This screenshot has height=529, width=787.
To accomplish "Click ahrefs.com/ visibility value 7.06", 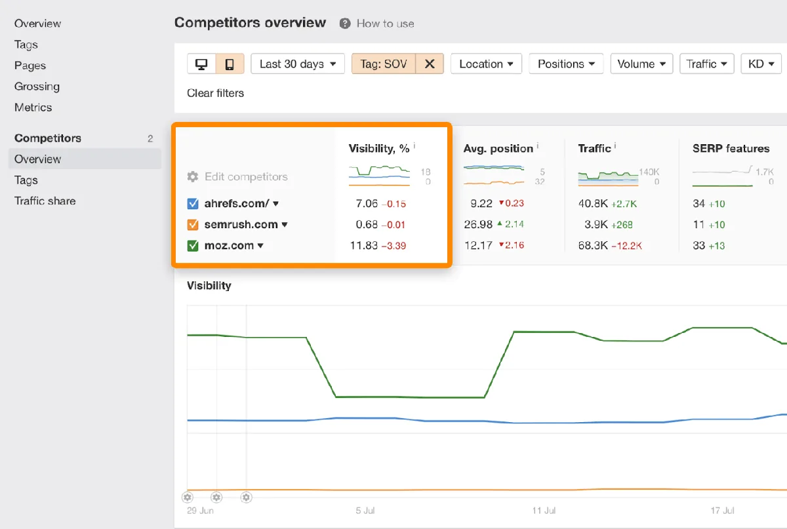I will pyautogui.click(x=367, y=204).
